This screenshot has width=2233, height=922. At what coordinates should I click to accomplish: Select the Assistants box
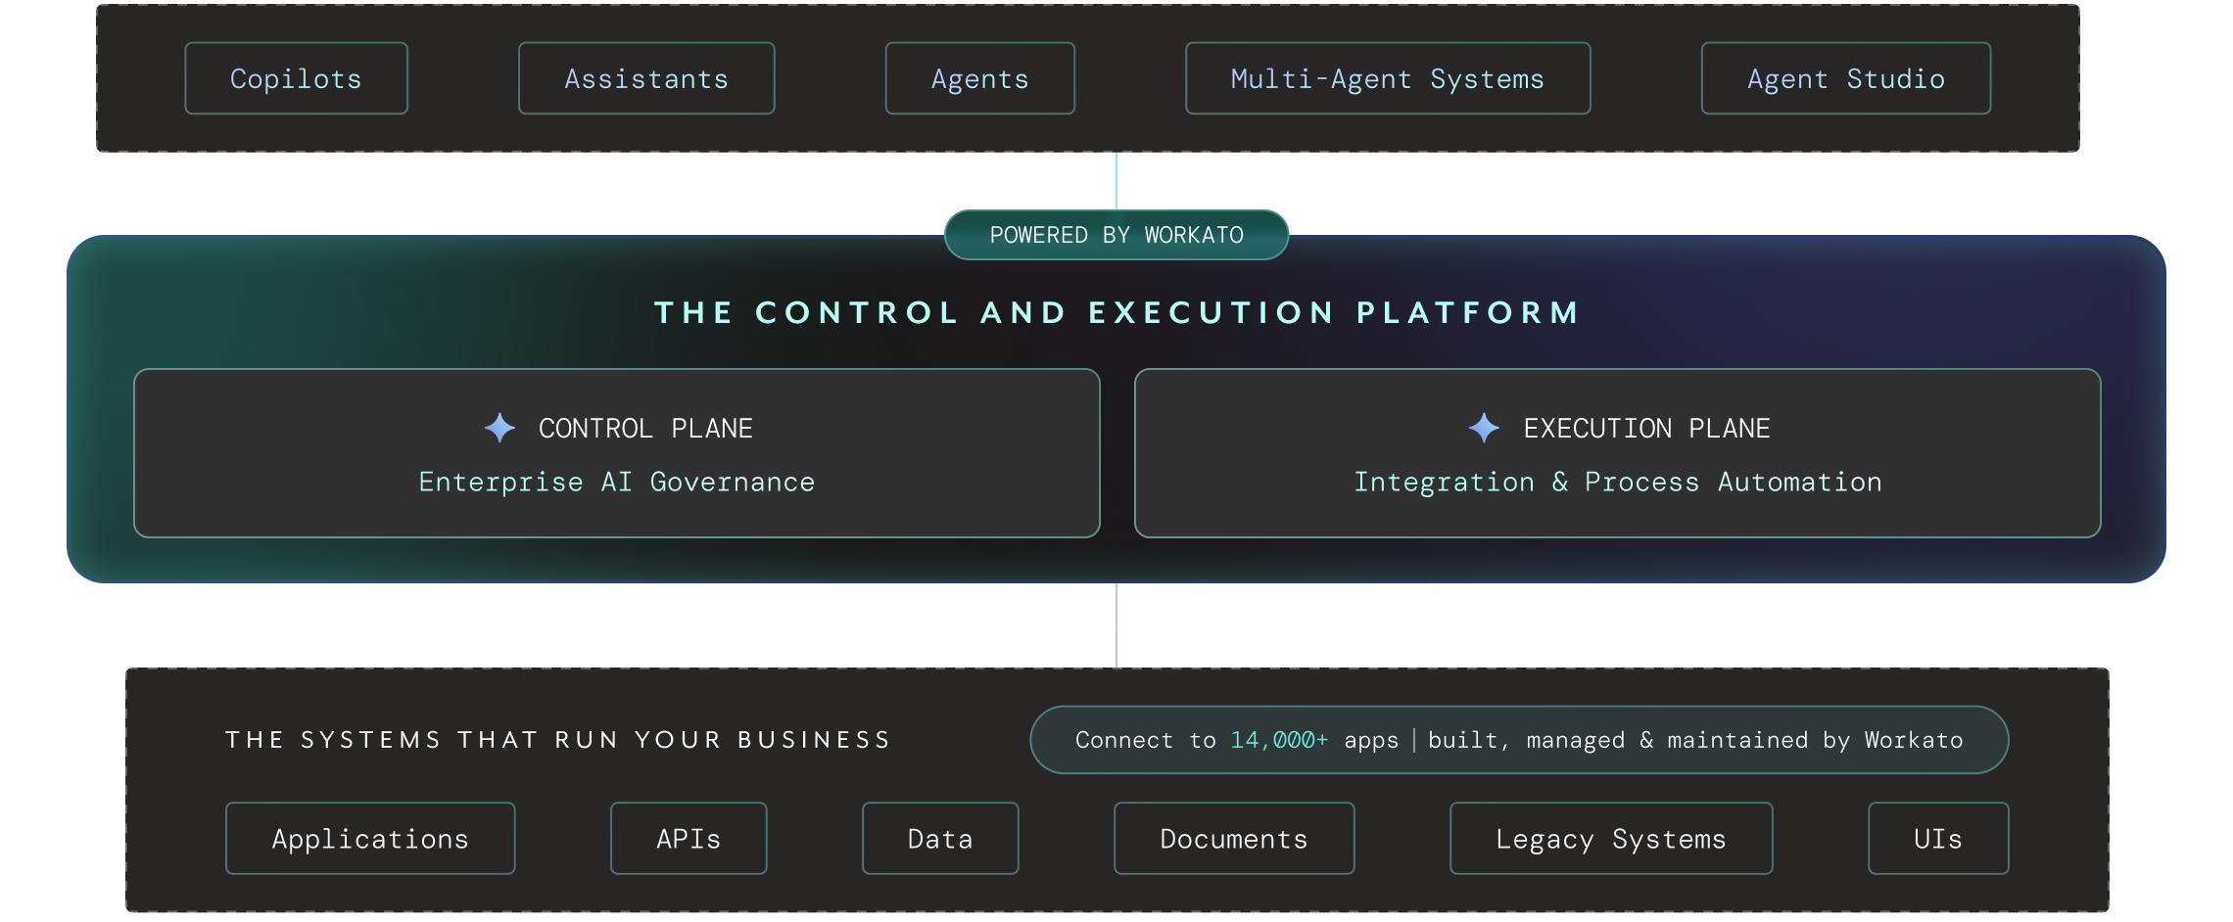pyautogui.click(x=646, y=78)
